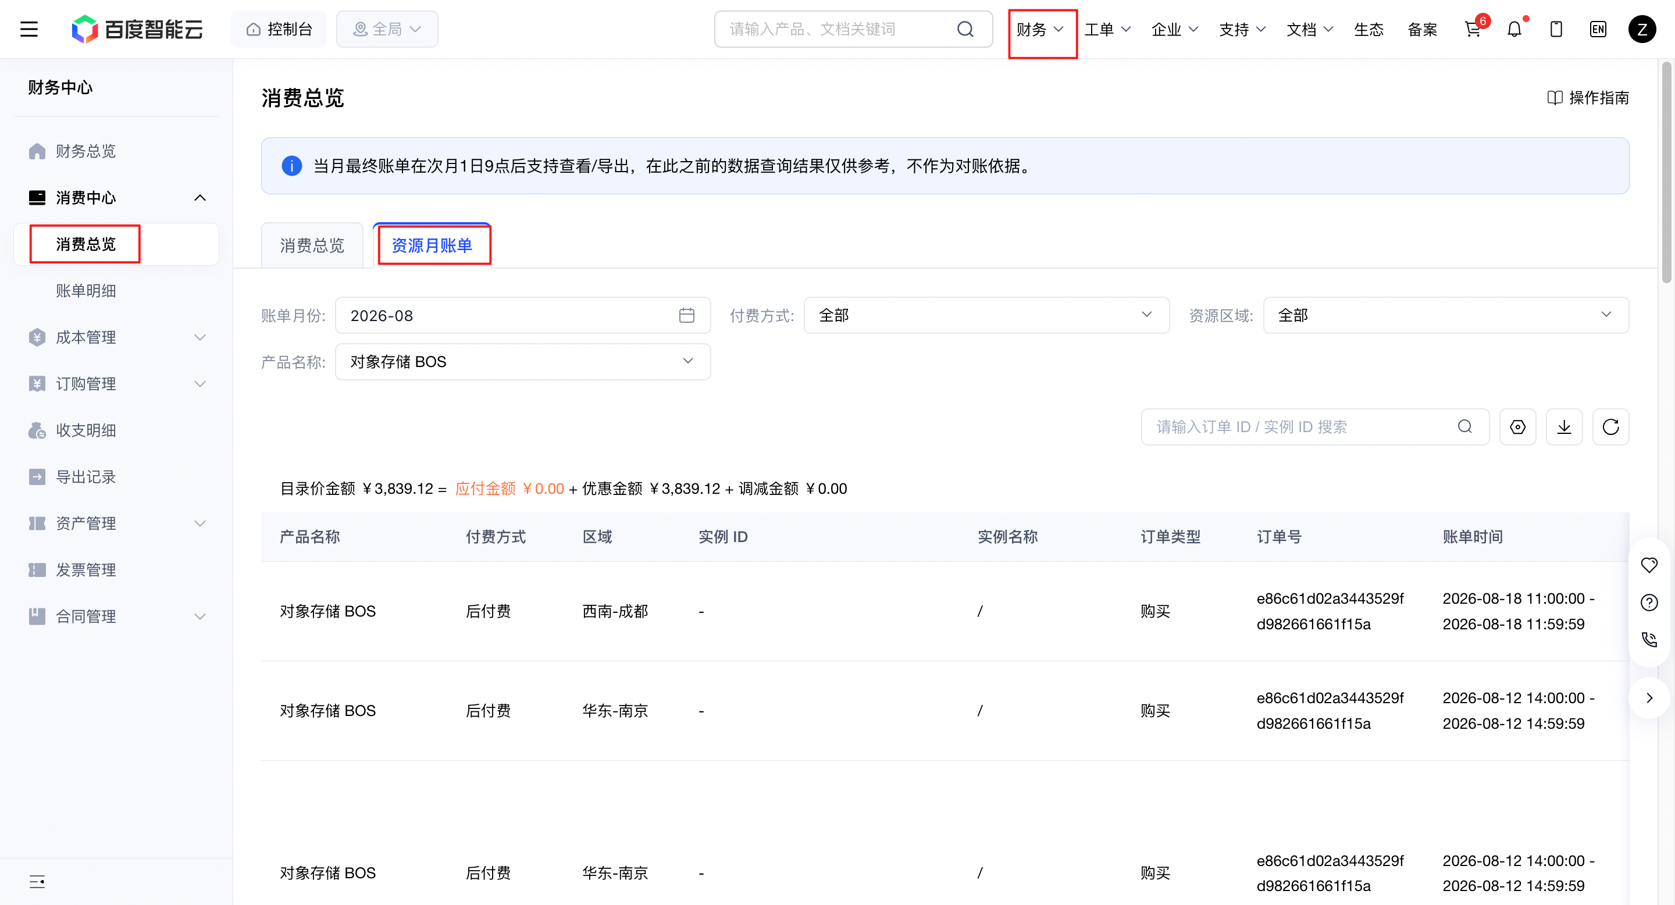Click the 订单号 column header

[1278, 536]
